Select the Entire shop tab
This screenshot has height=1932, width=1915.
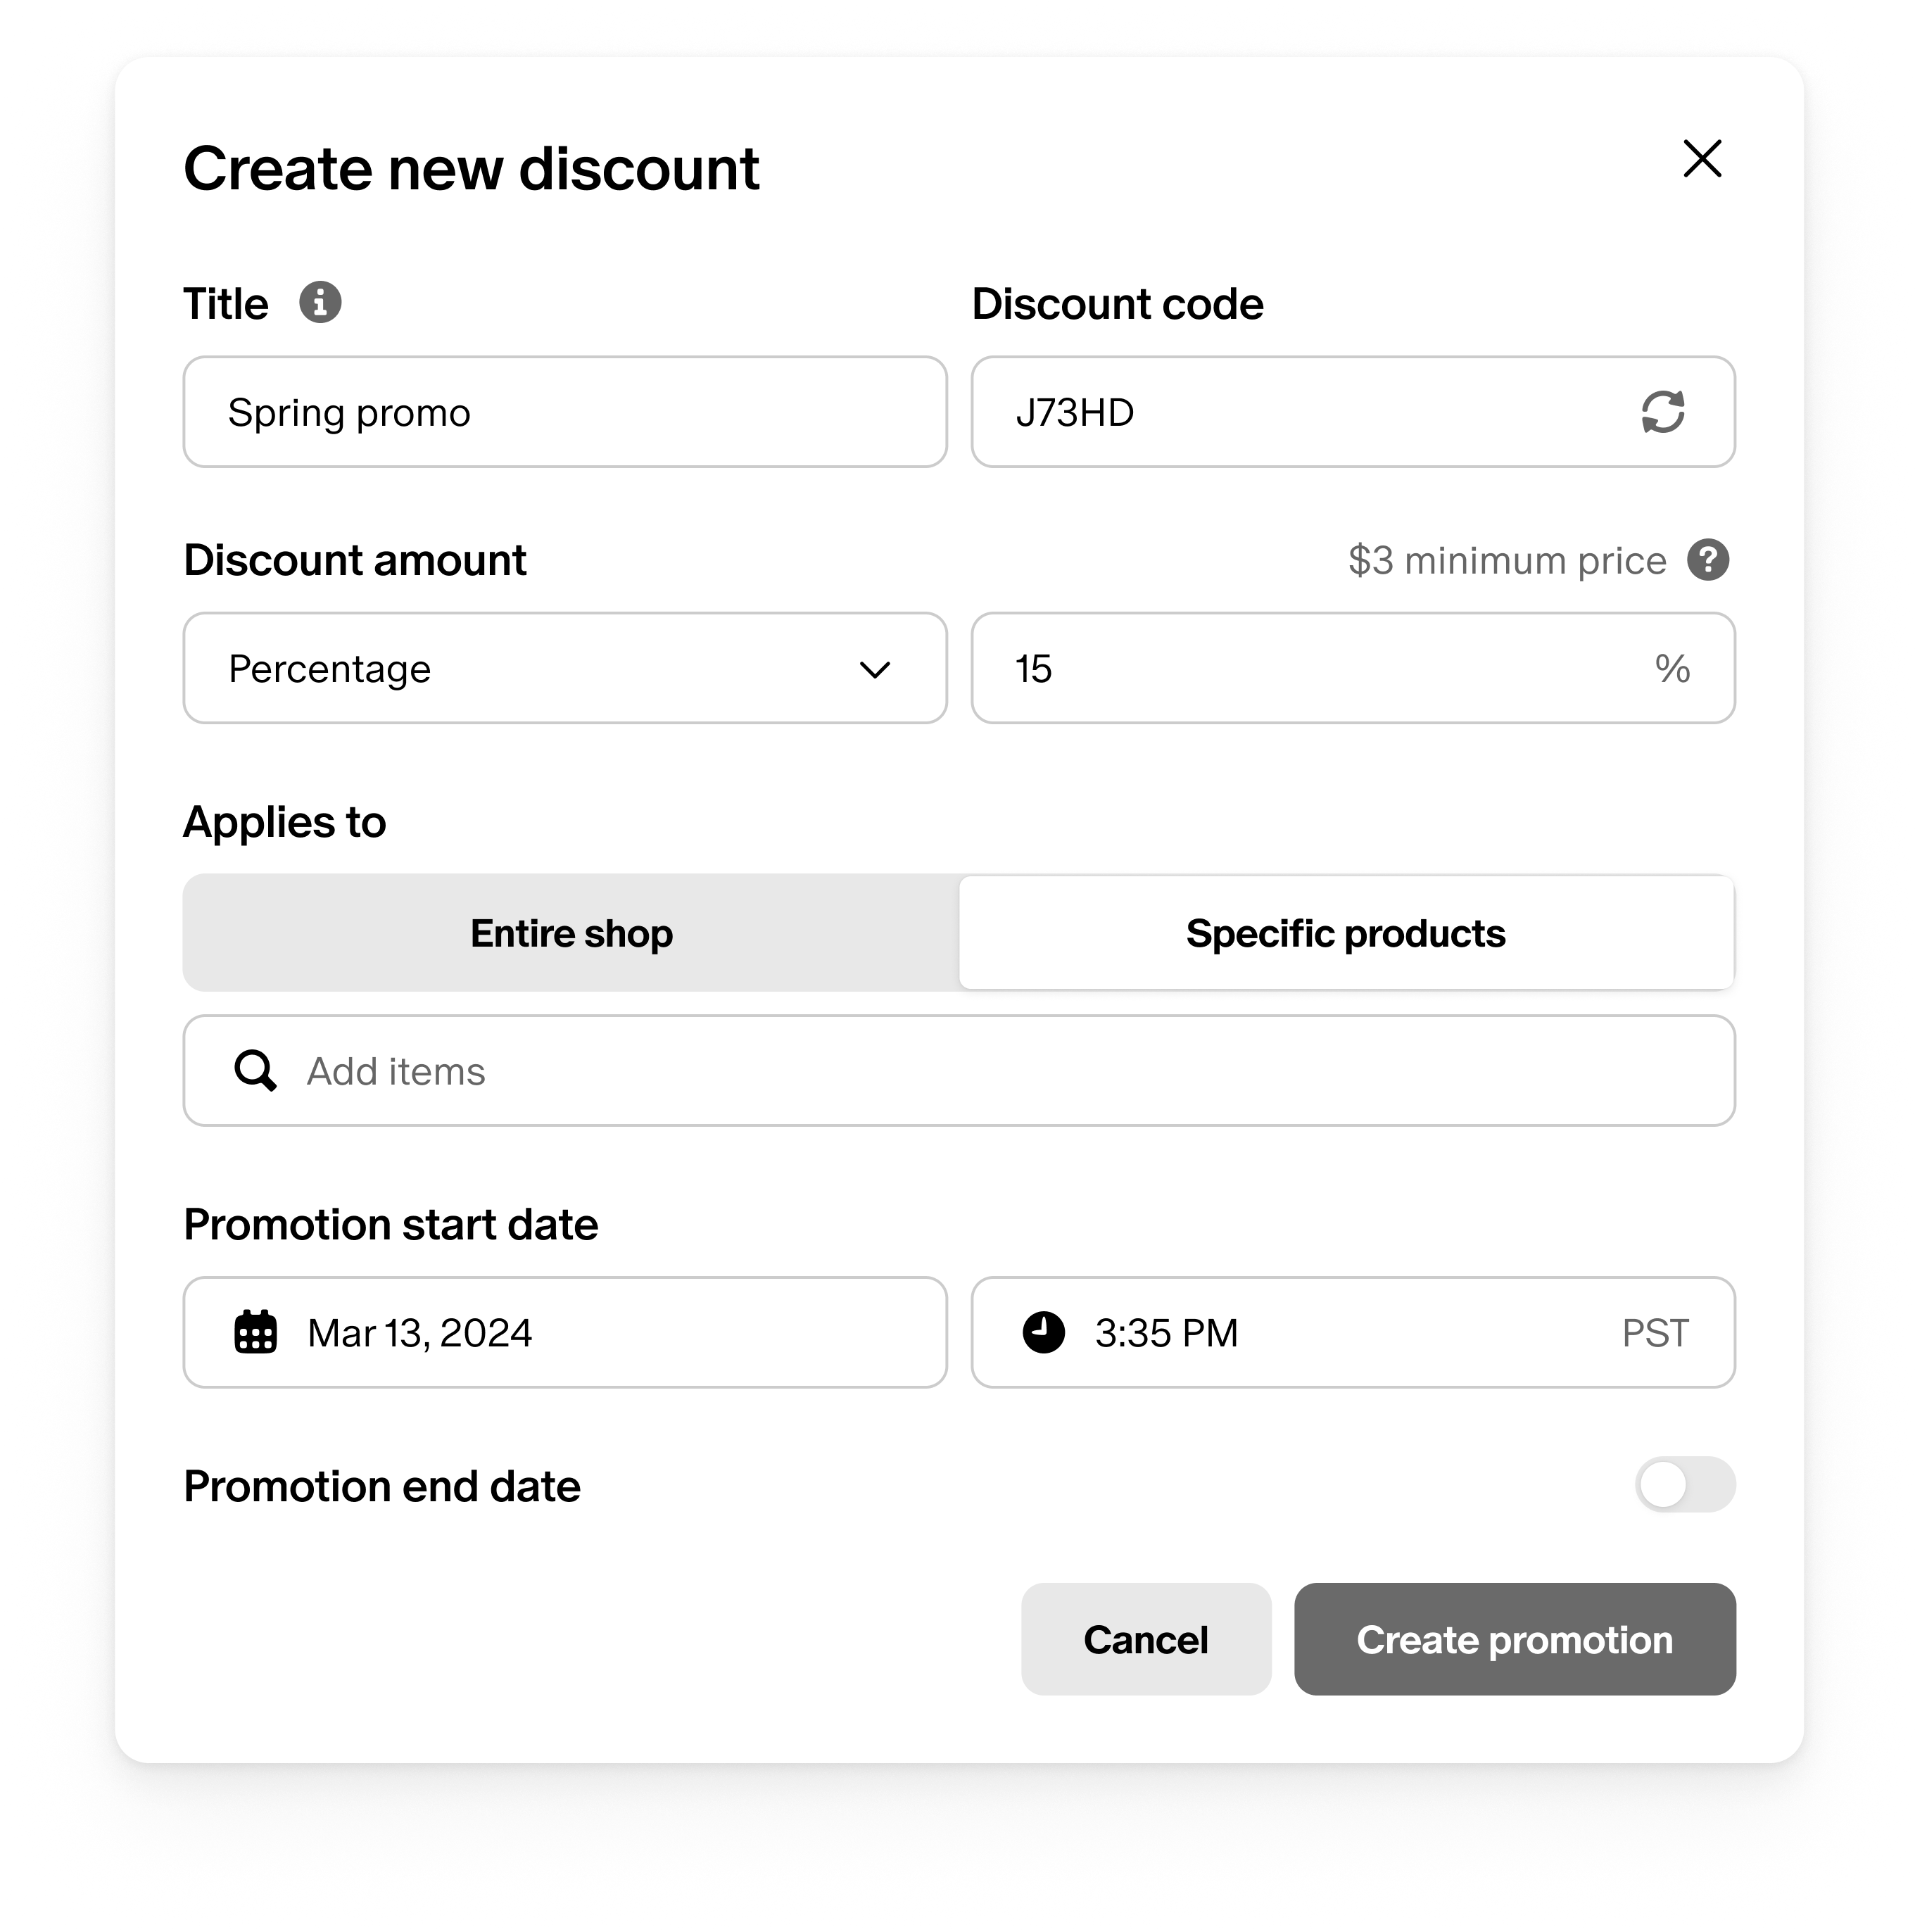pyautogui.click(x=571, y=933)
